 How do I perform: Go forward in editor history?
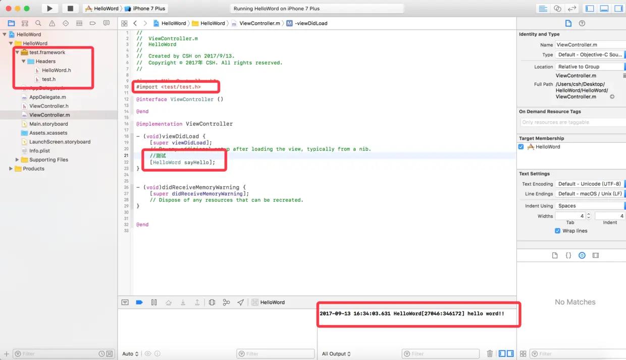[x=145, y=23]
